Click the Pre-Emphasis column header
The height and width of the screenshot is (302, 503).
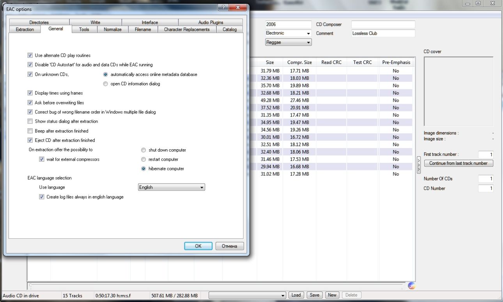click(396, 62)
